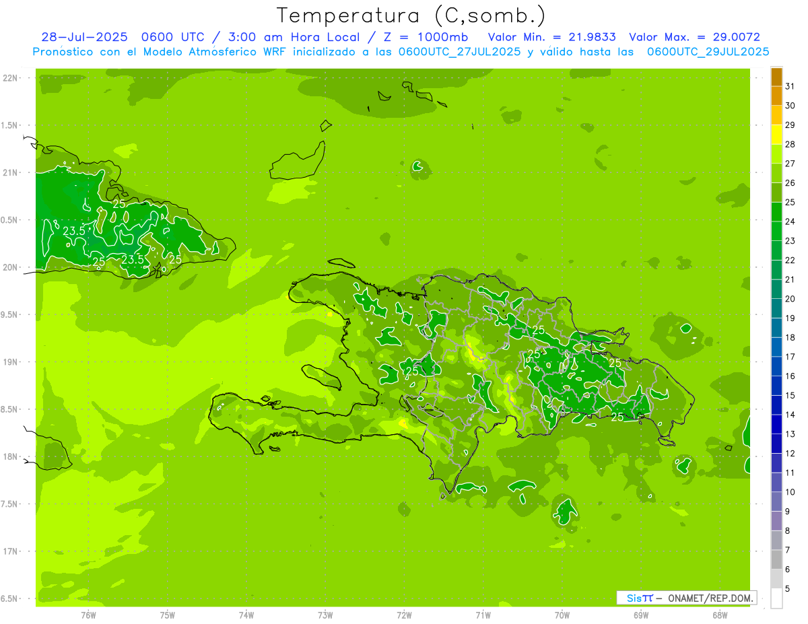The image size is (808, 624).
Task: Pick the 29–30 orange colorbar swatch
Action: (776, 116)
